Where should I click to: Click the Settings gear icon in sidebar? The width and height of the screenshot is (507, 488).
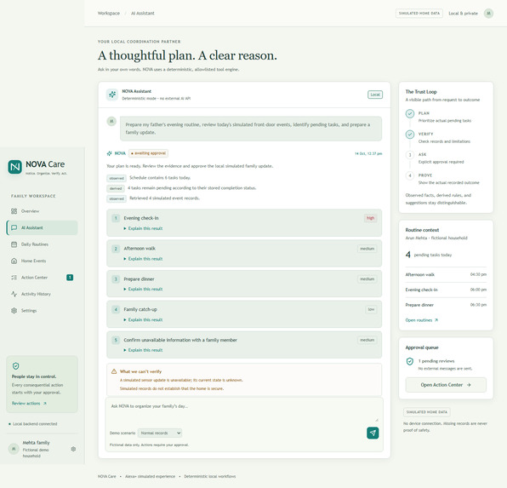click(14, 311)
